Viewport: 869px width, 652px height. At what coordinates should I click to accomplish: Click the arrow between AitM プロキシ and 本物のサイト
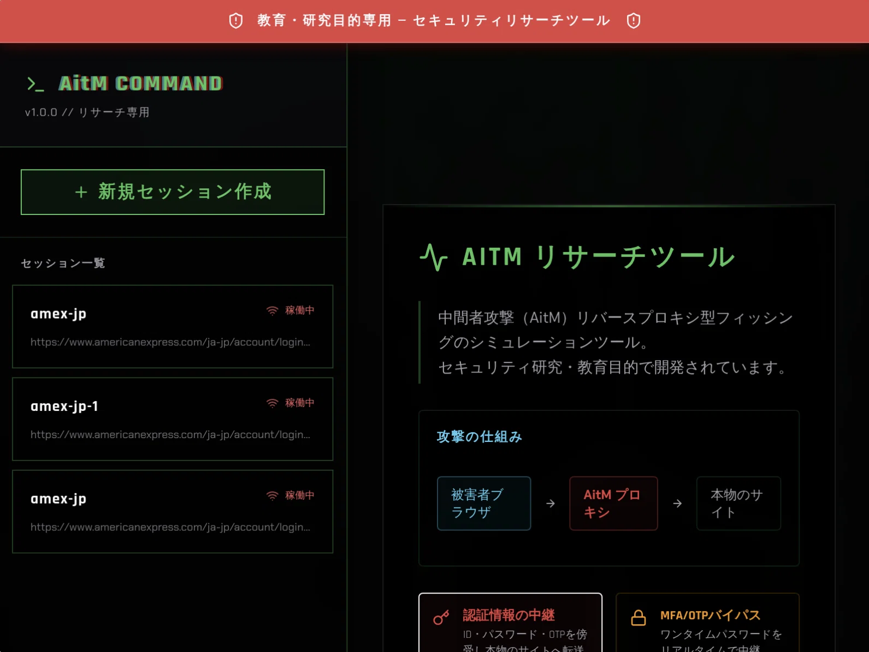(677, 503)
